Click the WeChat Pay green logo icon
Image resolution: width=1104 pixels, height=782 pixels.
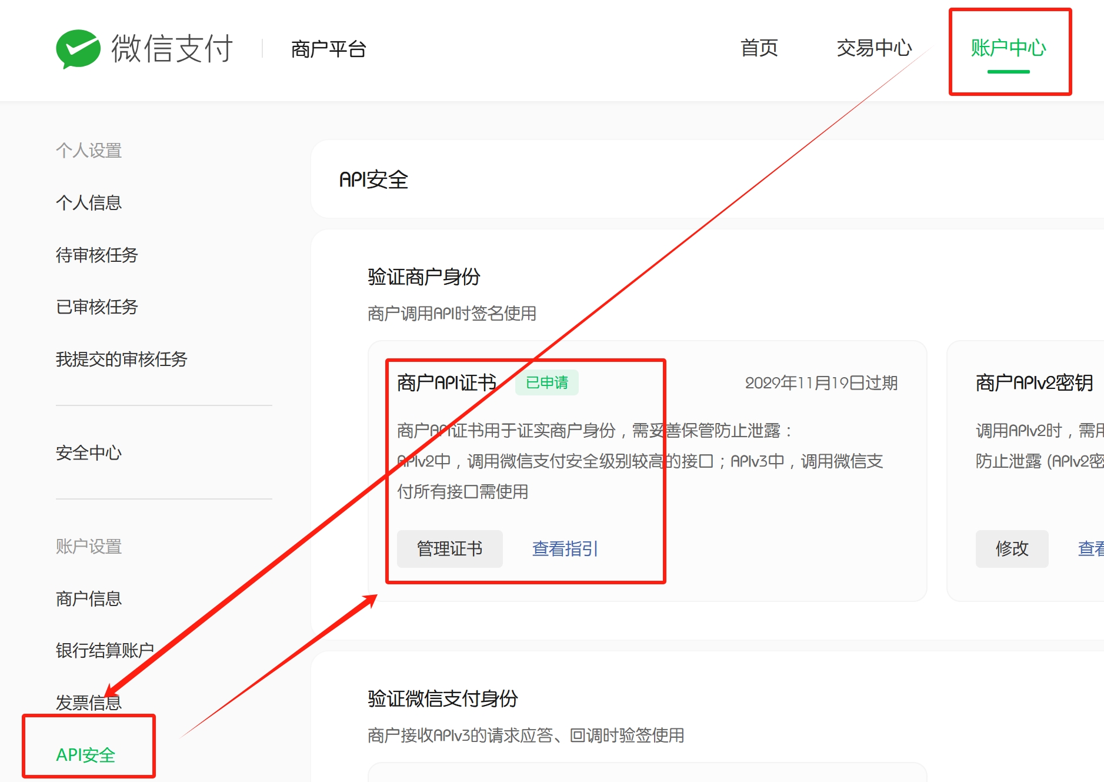click(x=78, y=49)
